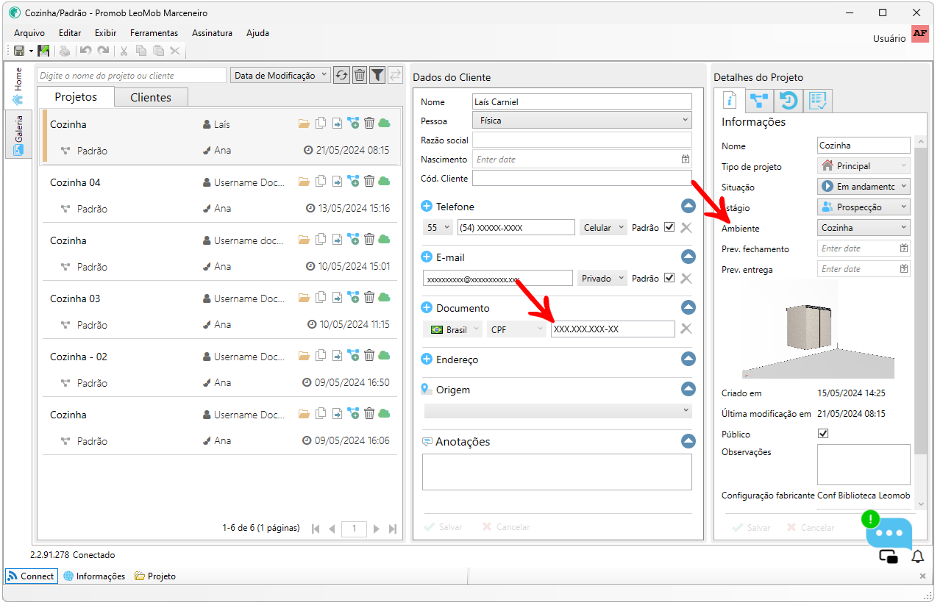Toggle the Padrão checkbox for E-mail
The width and height of the screenshot is (940, 608).
coord(669,278)
